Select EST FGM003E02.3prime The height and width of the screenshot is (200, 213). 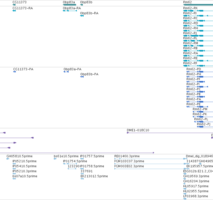tap(129, 166)
